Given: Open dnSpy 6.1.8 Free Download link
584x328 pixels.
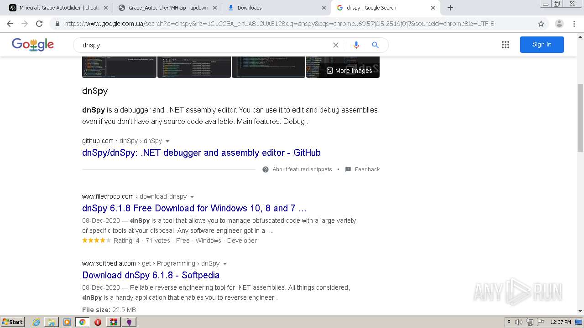Looking at the screenshot, I should point(194,208).
